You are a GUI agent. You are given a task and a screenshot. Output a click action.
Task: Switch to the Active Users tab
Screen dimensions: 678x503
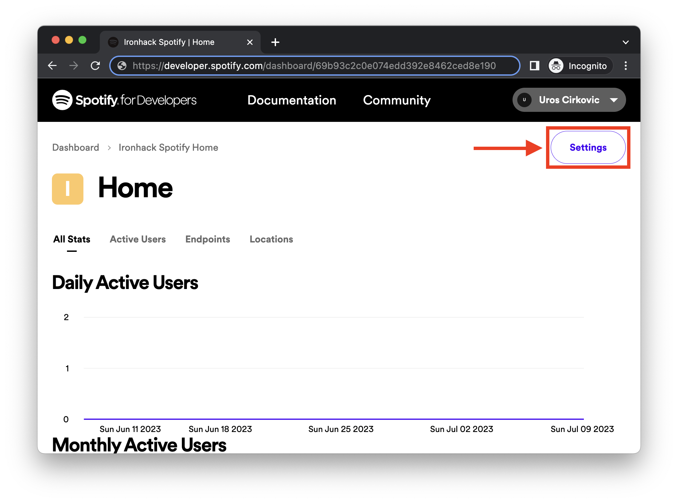(138, 239)
